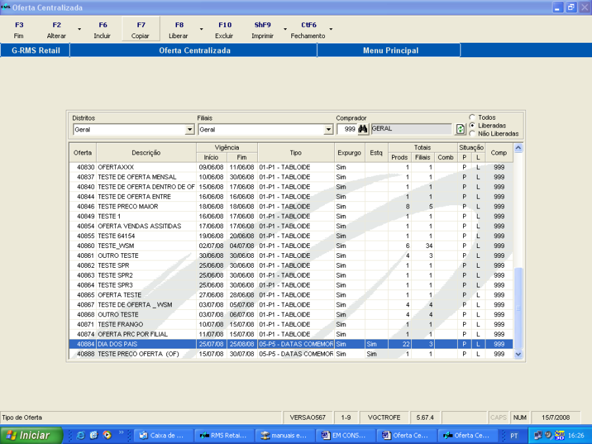The image size is (592, 444).
Task: Click the network tray icon on the taskbar
Action: pos(537,435)
